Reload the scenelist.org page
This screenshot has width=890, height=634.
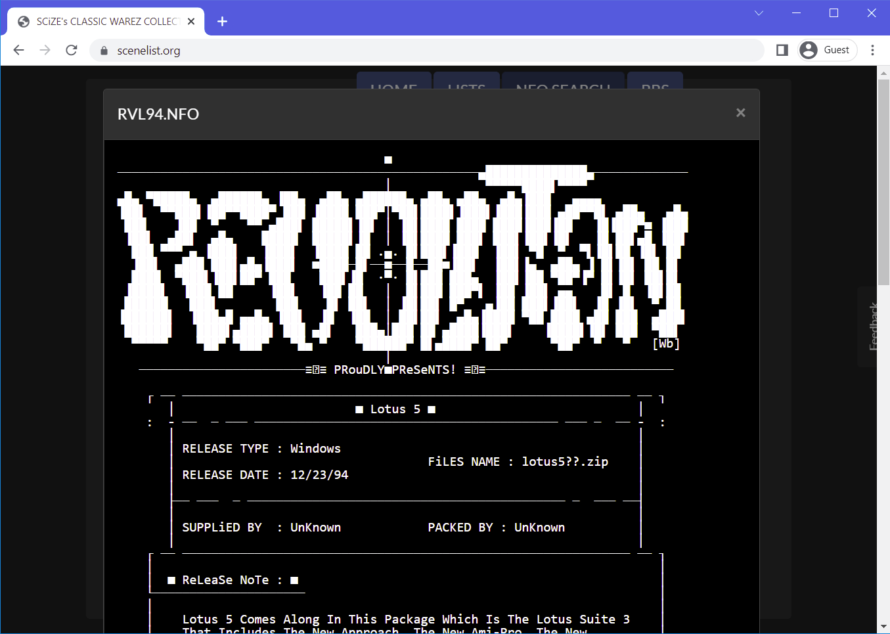(x=72, y=50)
